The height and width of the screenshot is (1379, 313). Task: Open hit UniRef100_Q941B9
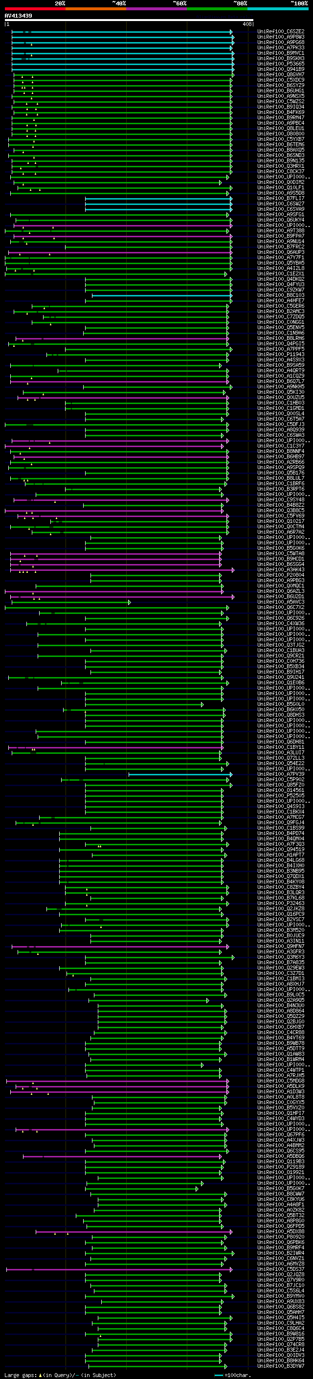281,69
